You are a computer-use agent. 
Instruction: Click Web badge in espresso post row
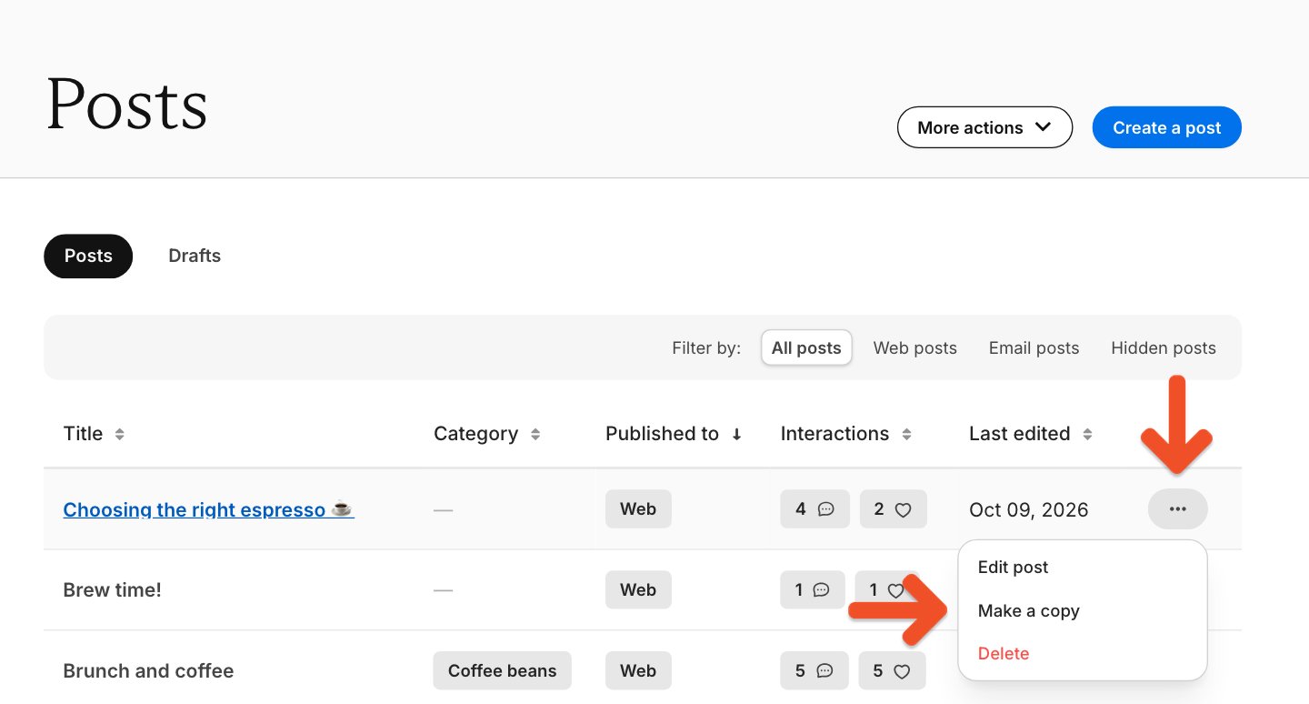pos(638,509)
